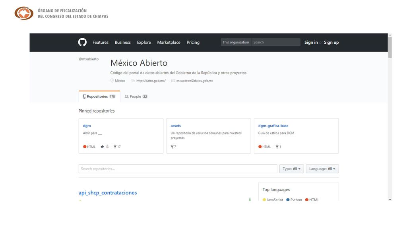Switch to the People 22 tab

136,96
